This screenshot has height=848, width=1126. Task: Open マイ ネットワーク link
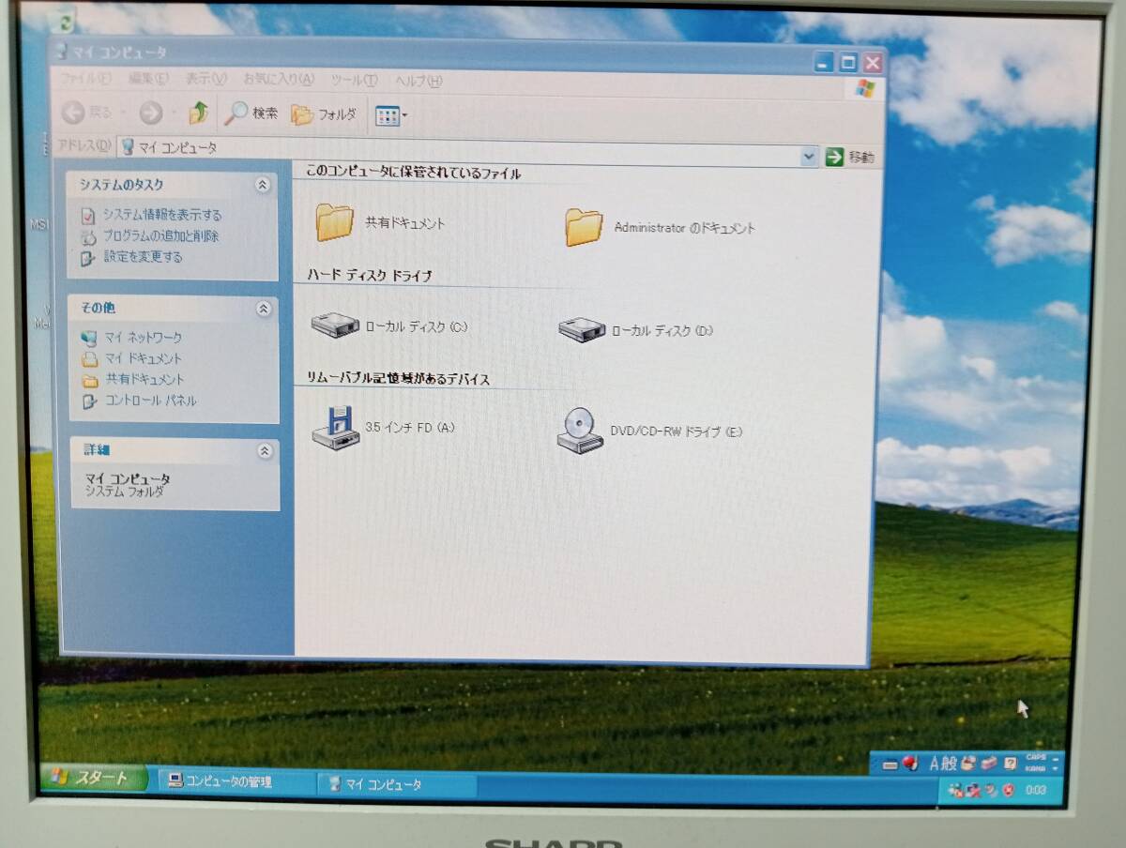[144, 338]
